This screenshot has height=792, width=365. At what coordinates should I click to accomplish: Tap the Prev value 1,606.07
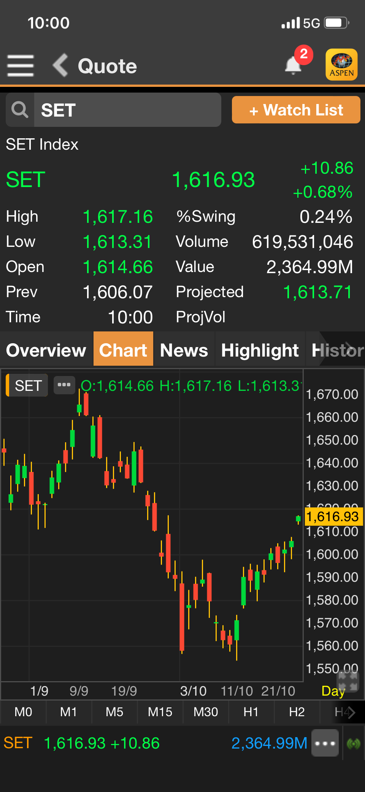click(117, 292)
